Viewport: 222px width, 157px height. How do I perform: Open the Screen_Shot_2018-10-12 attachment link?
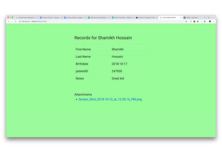(110, 99)
